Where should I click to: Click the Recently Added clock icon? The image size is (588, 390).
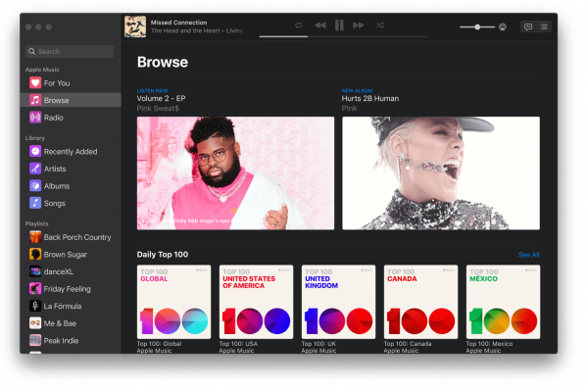35,152
